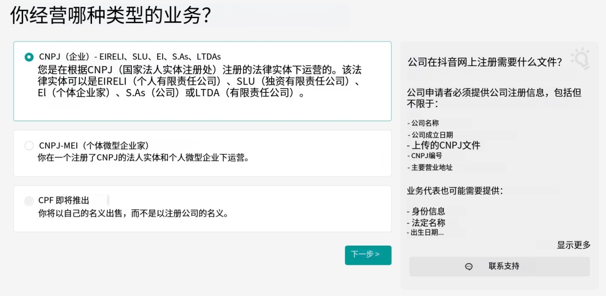Click the heading 你经营哪种类型的业务?

[x=111, y=16]
